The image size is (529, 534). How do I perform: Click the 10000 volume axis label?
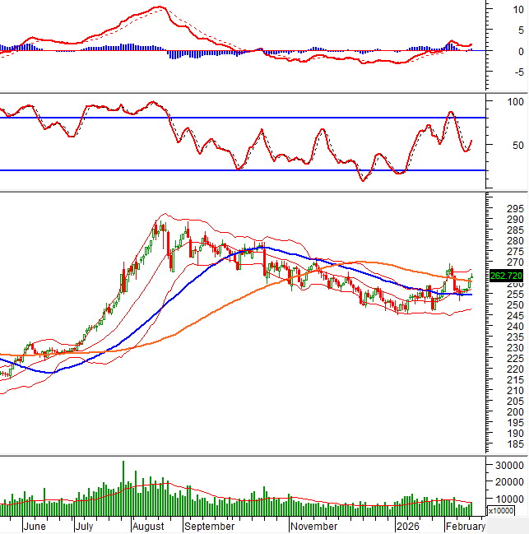(x=507, y=499)
